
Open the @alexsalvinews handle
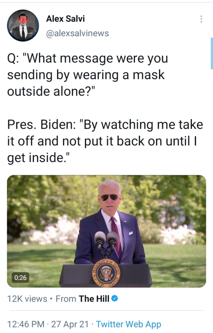pos(77,33)
